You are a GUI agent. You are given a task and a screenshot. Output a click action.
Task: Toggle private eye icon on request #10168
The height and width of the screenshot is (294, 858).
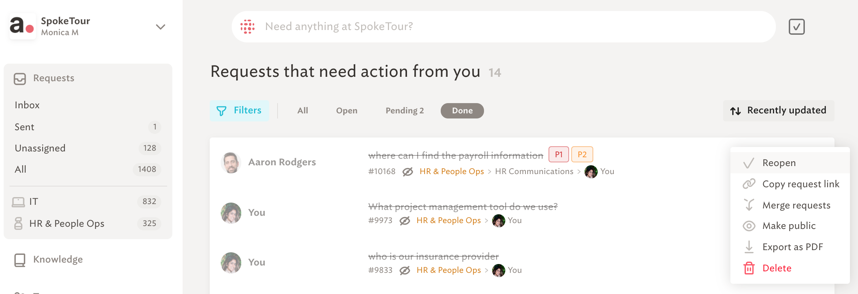point(407,171)
